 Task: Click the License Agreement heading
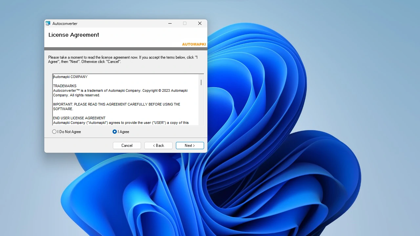(x=74, y=35)
